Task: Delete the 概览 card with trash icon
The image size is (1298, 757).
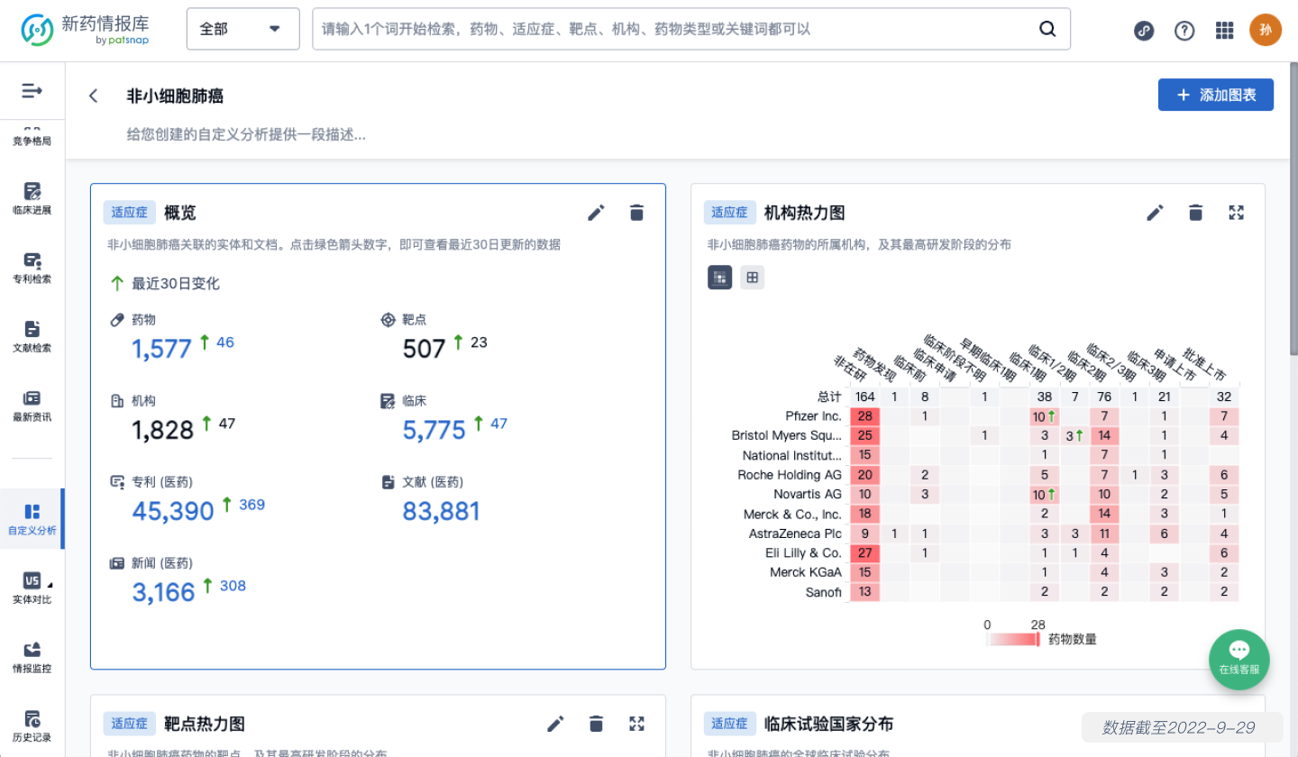Action: pyautogui.click(x=636, y=213)
